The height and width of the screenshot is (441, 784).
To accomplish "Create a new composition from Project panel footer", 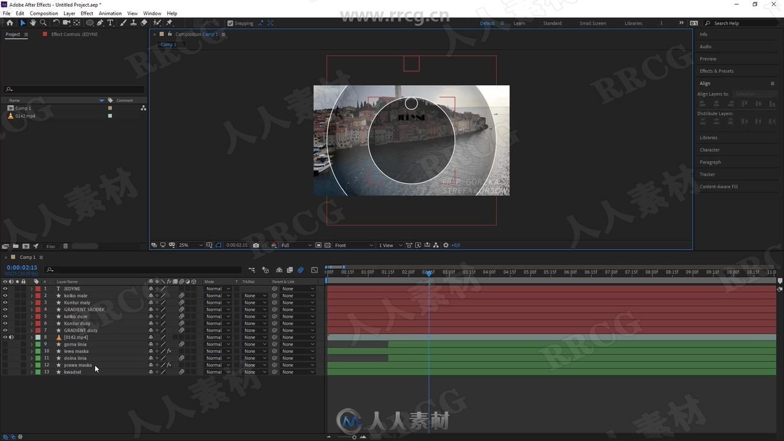I will (25, 246).
